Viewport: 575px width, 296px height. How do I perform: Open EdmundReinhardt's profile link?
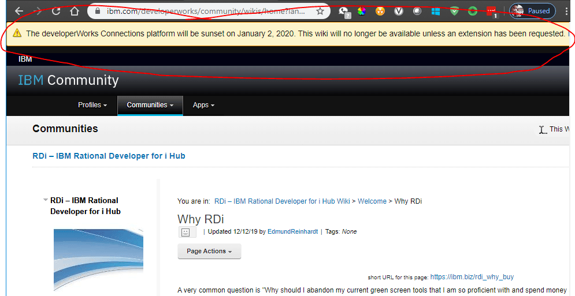292,231
